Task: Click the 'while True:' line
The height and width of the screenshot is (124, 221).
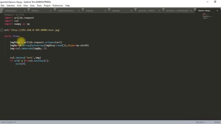Action: pos(12,36)
